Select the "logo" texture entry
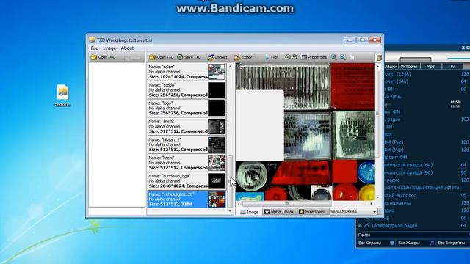This screenshot has height=264, width=470. click(187, 109)
